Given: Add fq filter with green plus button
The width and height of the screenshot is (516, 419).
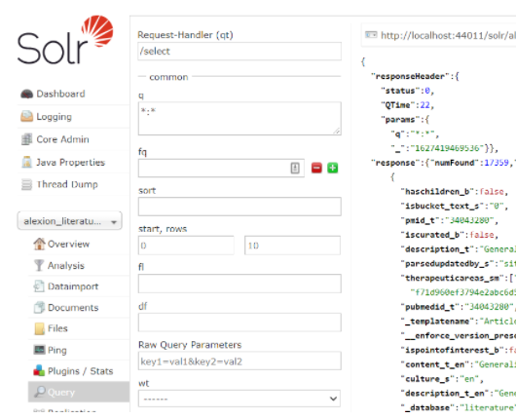Looking at the screenshot, I should point(333,168).
